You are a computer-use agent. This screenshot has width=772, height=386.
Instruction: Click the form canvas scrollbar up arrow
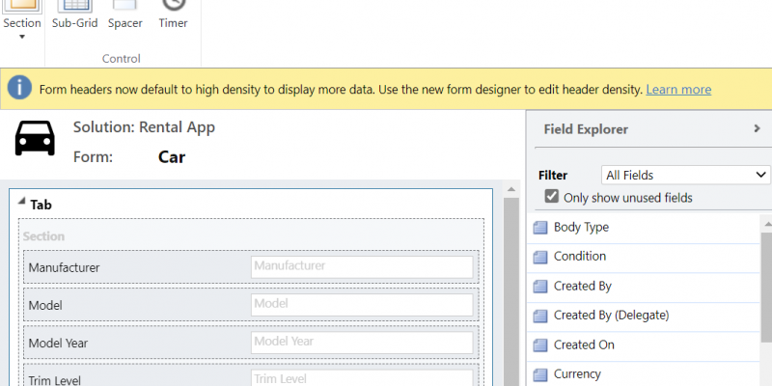511,189
